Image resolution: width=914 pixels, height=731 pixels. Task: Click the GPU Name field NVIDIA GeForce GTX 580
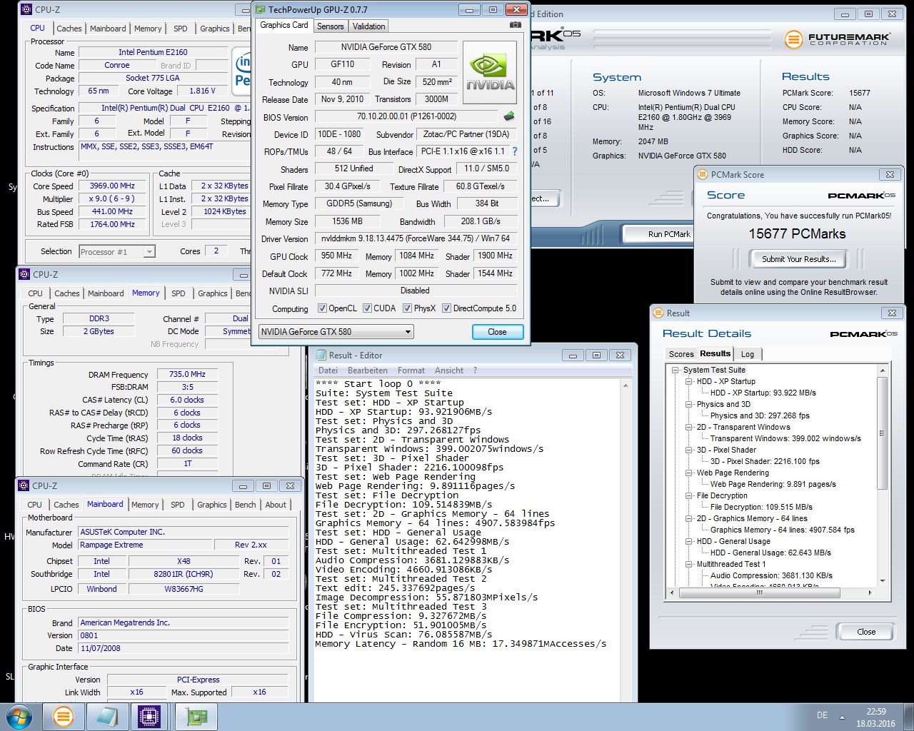tap(386, 47)
